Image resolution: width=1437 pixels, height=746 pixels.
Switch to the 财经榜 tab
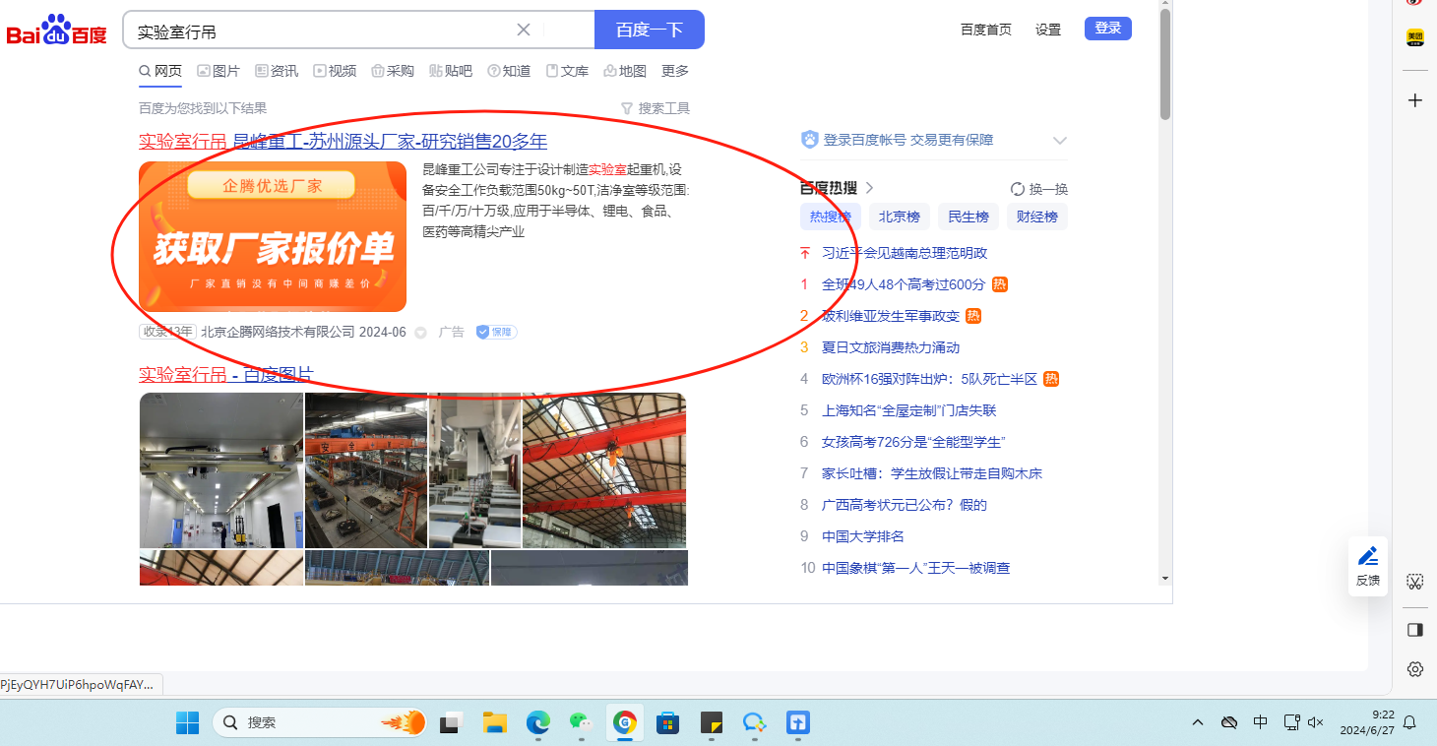(x=1037, y=217)
